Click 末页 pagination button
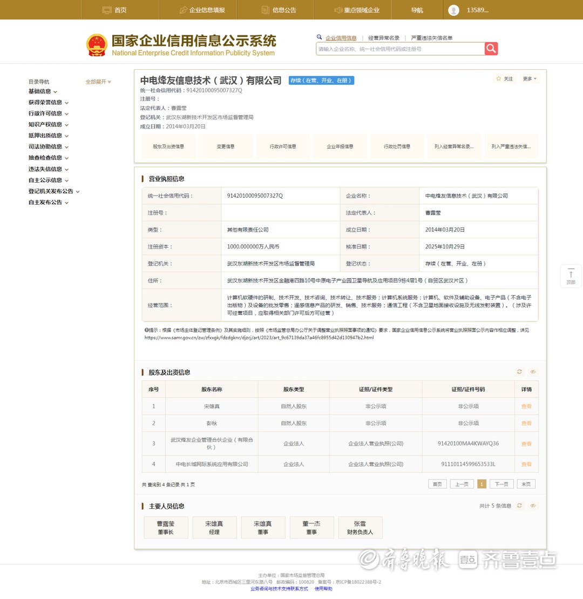Viewport: 583px width, 599px height. 526,484
